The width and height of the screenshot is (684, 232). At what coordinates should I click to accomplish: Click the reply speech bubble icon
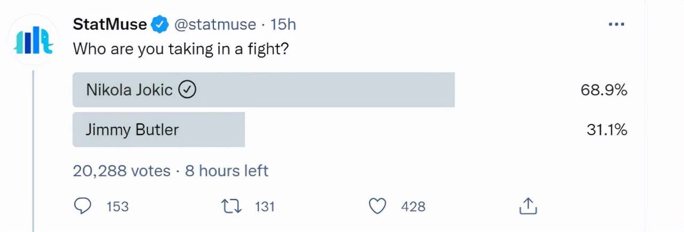point(83,206)
